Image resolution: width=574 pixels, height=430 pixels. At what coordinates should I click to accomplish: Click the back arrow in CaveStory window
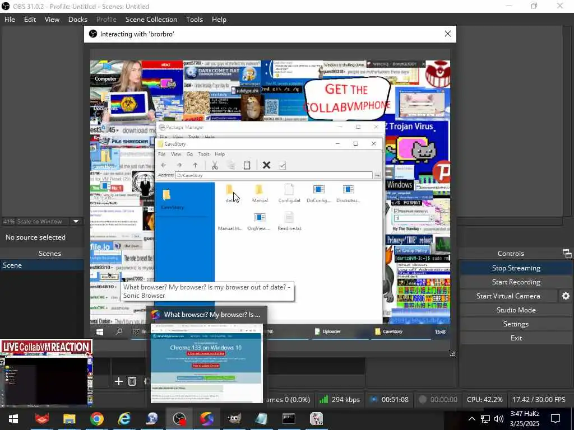pos(164,165)
